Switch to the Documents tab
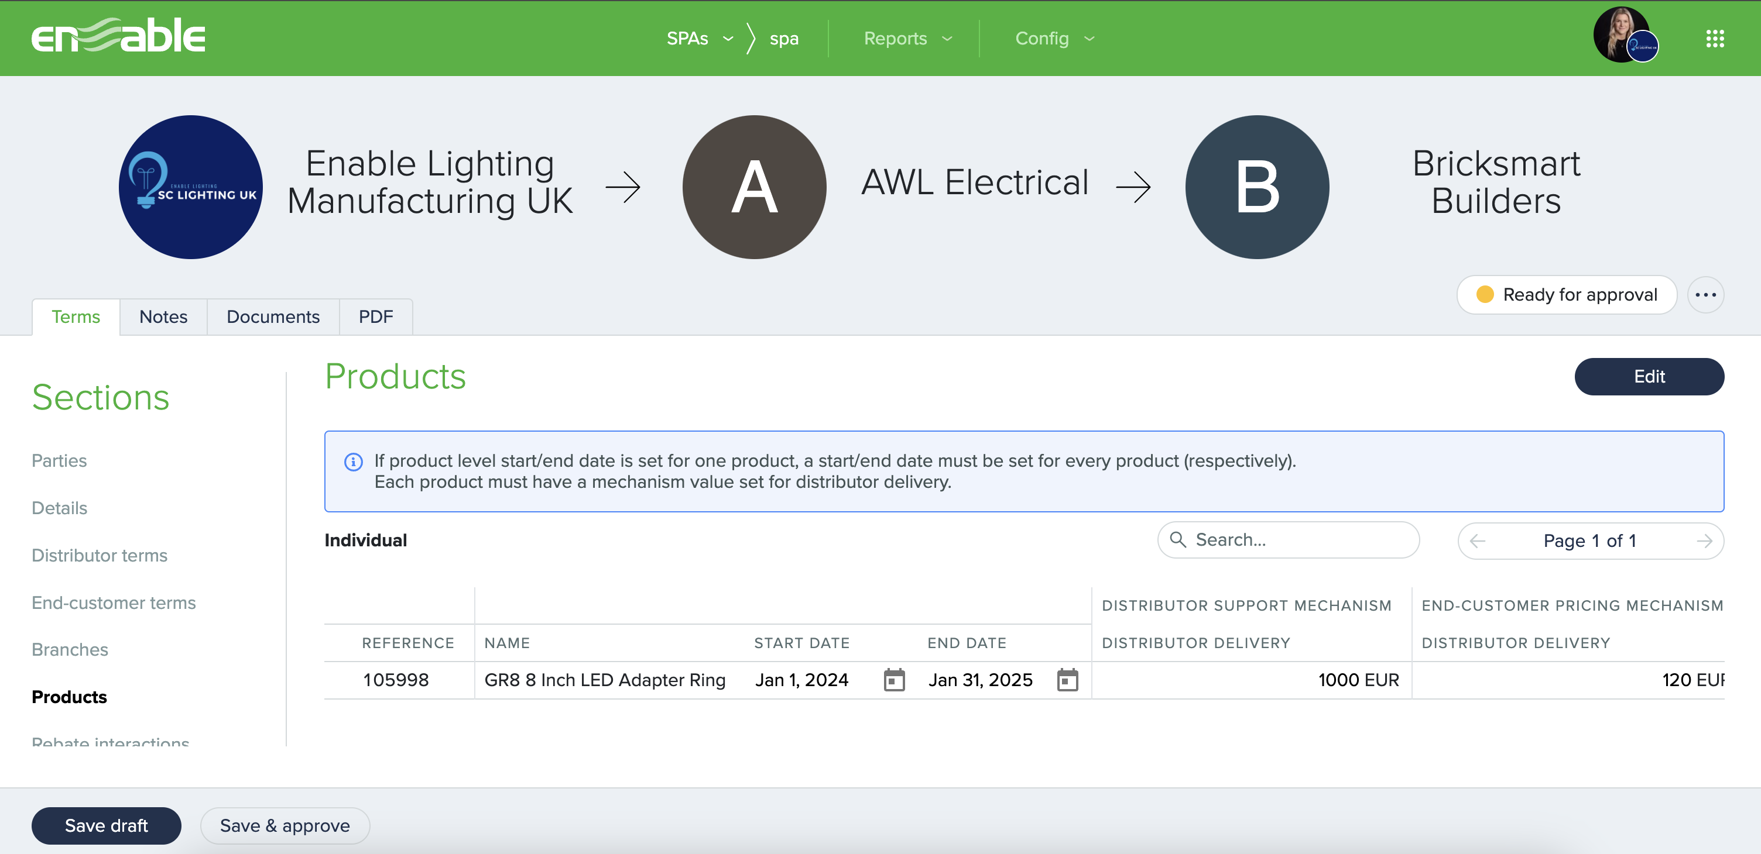The width and height of the screenshot is (1761, 854). coord(273,317)
